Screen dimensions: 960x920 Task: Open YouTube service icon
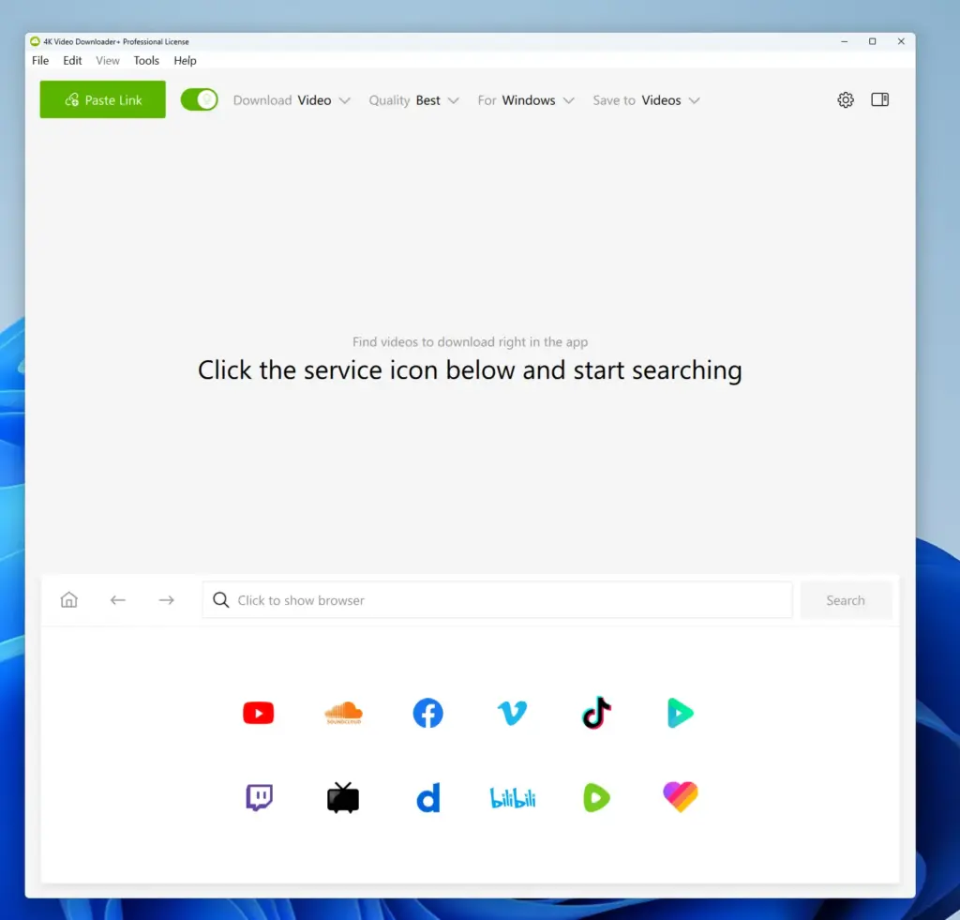click(x=259, y=713)
